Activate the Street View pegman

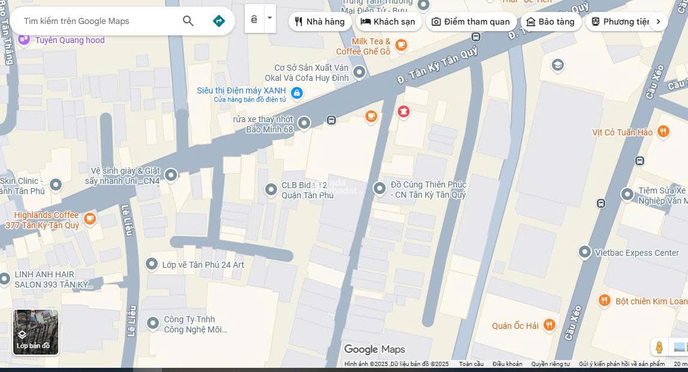(660, 347)
